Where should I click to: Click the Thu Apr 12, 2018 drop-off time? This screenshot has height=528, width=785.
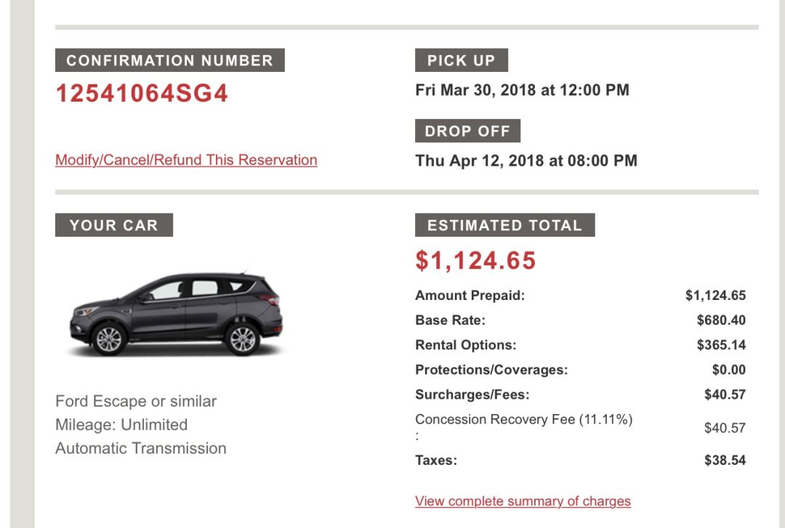click(x=526, y=161)
